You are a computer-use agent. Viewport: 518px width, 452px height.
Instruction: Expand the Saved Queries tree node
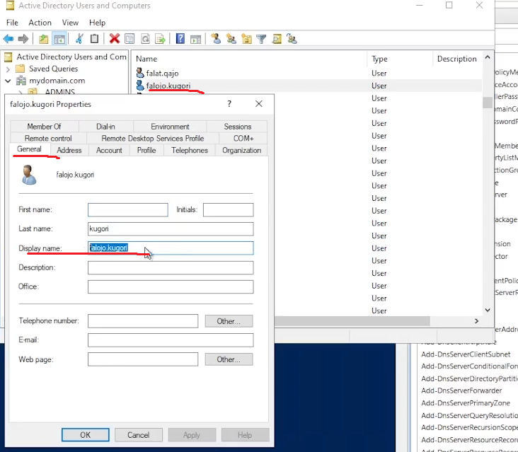point(8,69)
